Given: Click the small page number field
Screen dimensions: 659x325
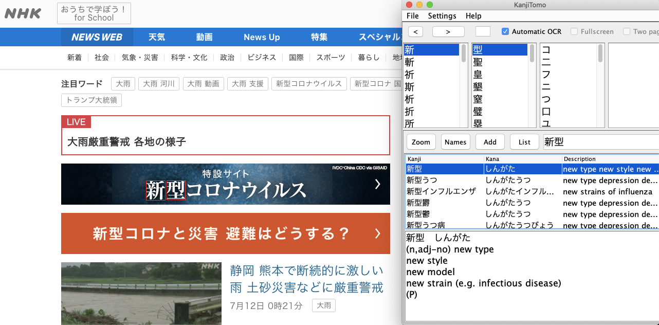Looking at the screenshot, I should tap(483, 31).
